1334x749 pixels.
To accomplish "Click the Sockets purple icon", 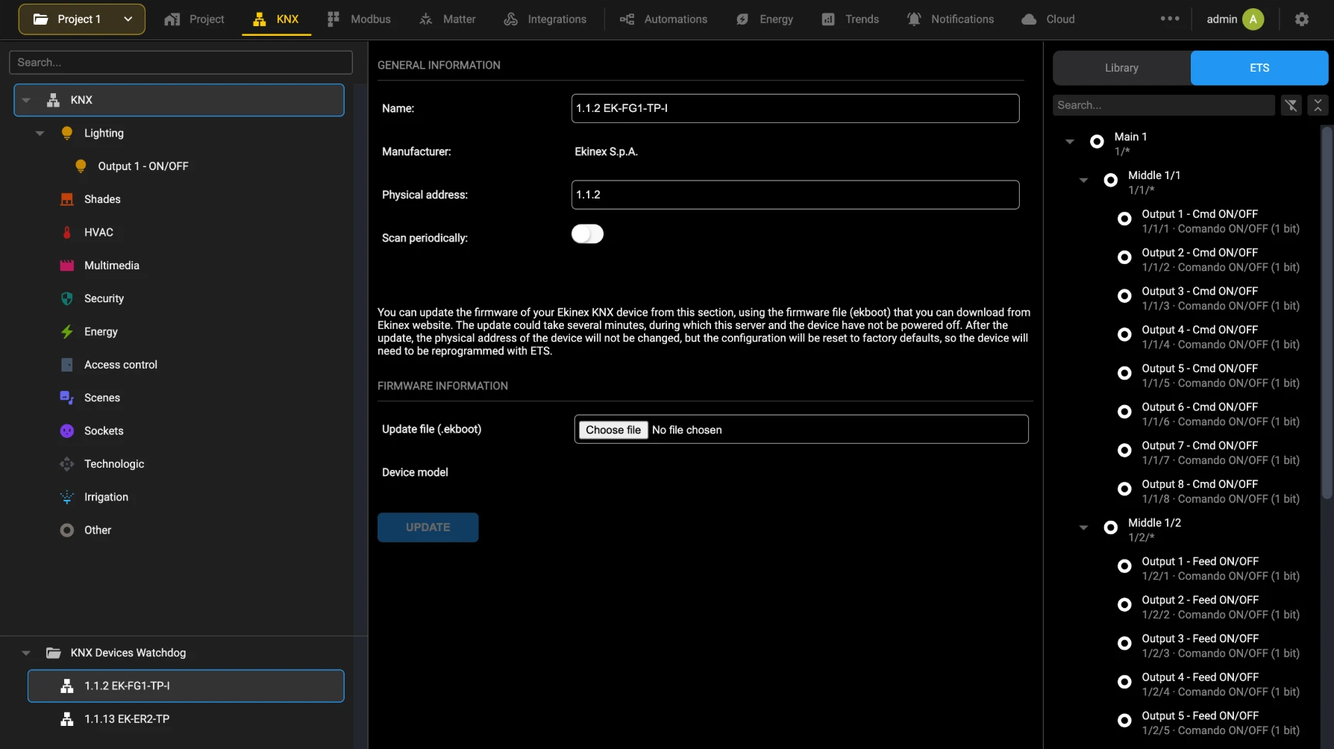I will click(x=67, y=430).
